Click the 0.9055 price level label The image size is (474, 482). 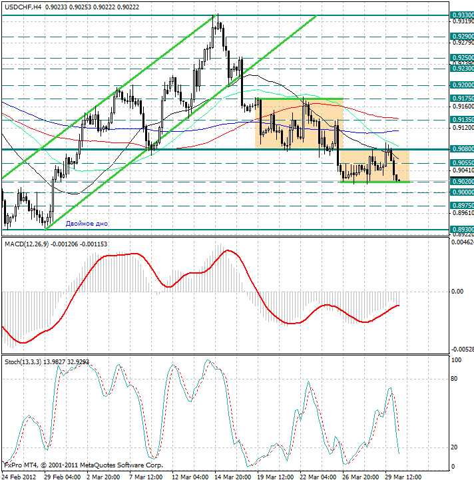462,163
